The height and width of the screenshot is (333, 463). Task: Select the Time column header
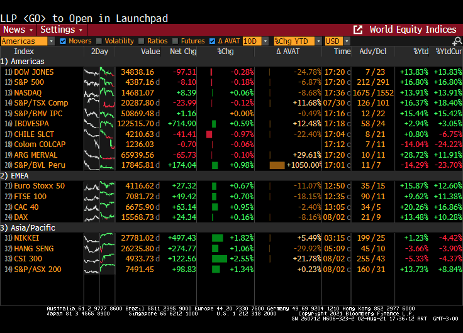click(x=342, y=52)
